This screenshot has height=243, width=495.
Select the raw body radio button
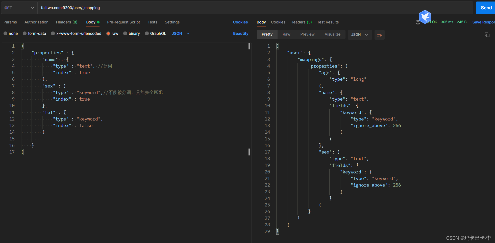click(108, 34)
